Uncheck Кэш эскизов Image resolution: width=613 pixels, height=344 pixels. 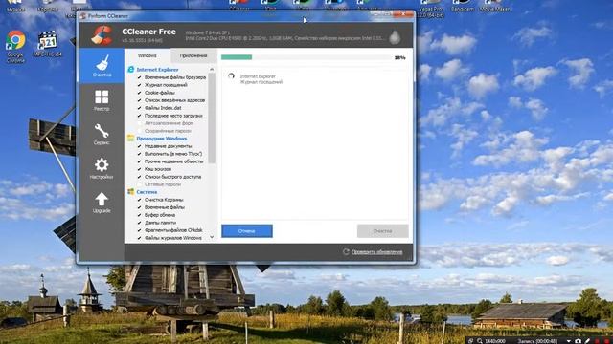[140, 169]
